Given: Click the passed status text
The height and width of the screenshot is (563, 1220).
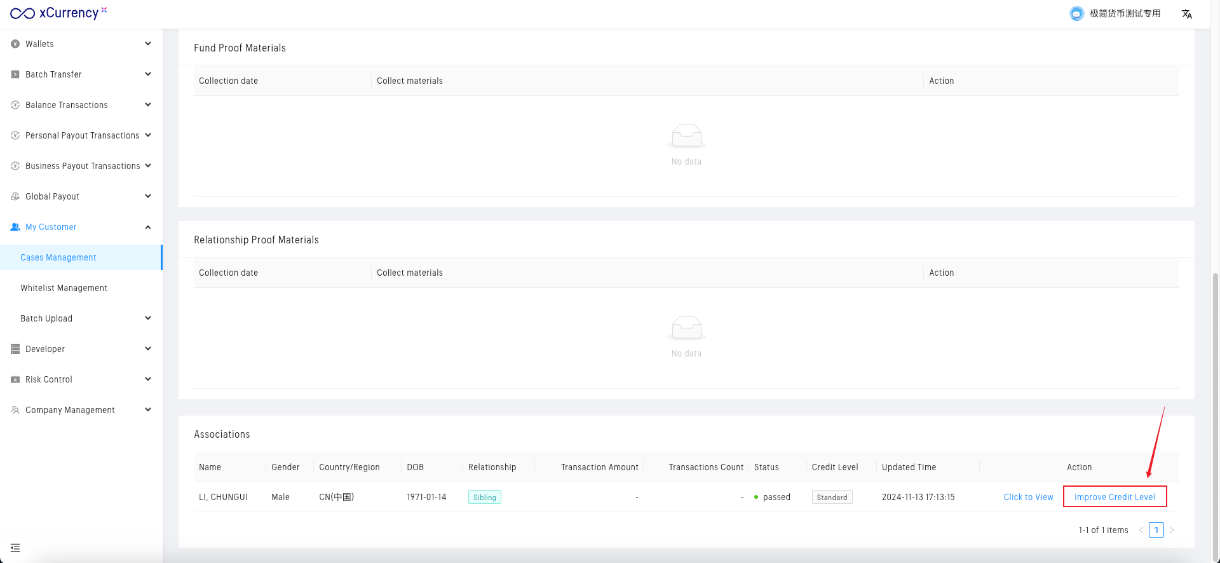Looking at the screenshot, I should [776, 497].
